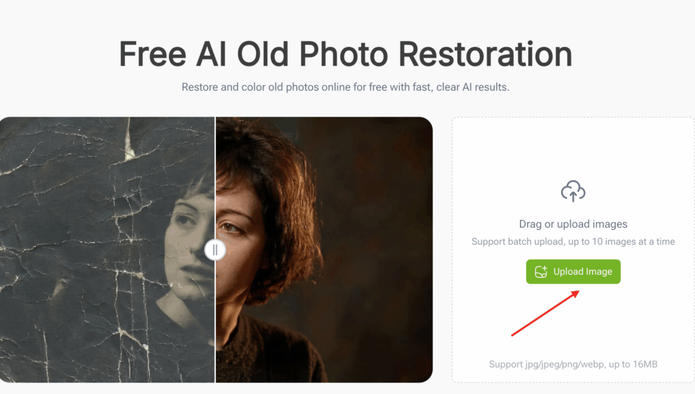Screen dimensions: 695x394
Task: Click the 'Drag or upload images' label
Action: [574, 224]
